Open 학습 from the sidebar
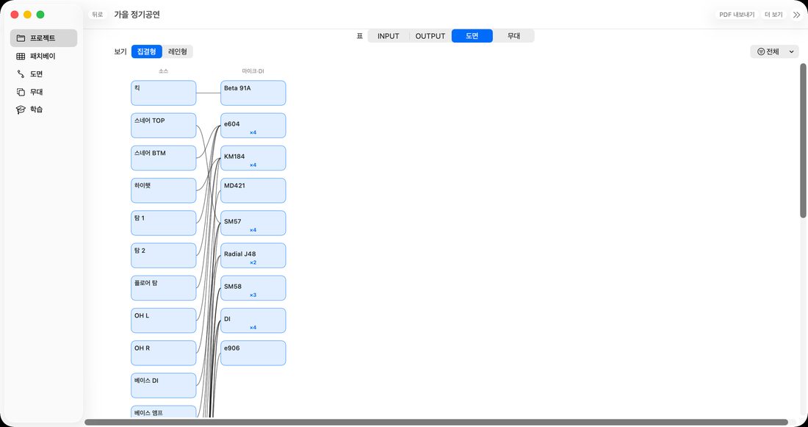 pos(44,110)
